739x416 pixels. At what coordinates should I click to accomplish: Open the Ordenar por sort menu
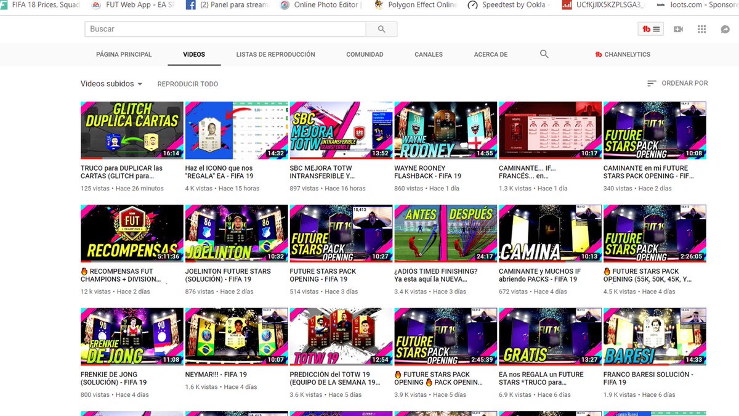coord(677,83)
